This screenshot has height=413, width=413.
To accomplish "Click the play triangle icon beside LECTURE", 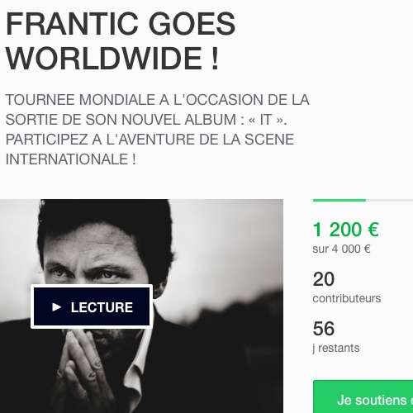I will click(x=56, y=307).
